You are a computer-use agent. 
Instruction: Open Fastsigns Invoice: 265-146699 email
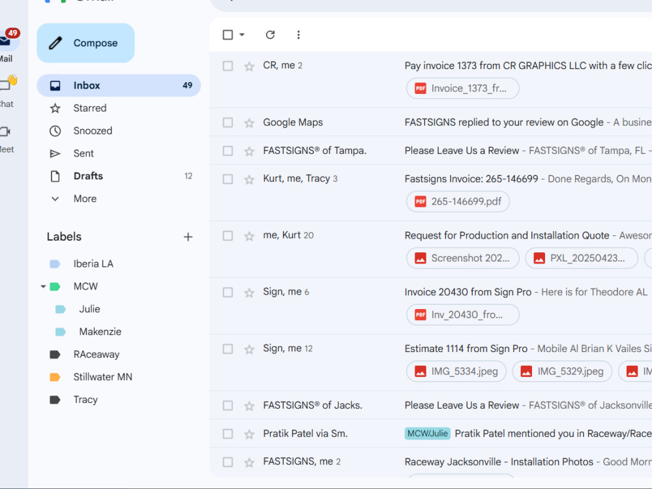pyautogui.click(x=471, y=179)
